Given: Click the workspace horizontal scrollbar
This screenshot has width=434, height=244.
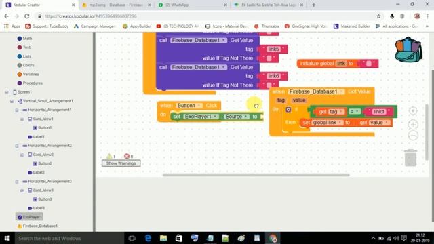Looking at the screenshot, I should pos(256,175).
